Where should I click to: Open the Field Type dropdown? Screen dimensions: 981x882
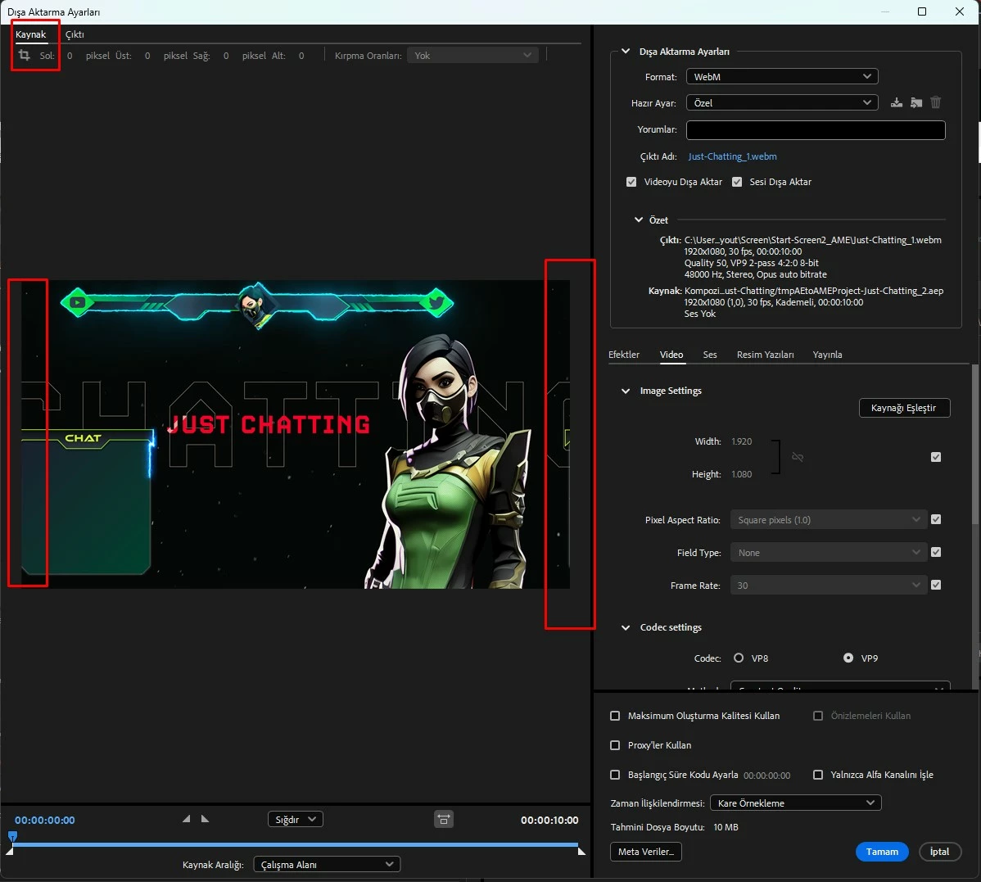coord(829,552)
